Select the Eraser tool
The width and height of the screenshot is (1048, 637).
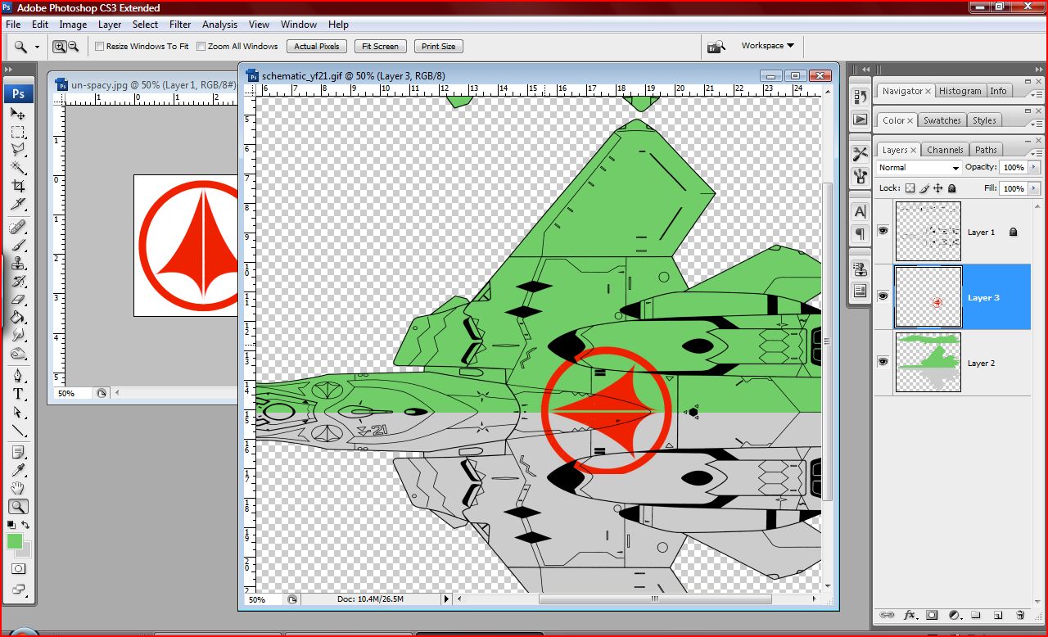17,299
